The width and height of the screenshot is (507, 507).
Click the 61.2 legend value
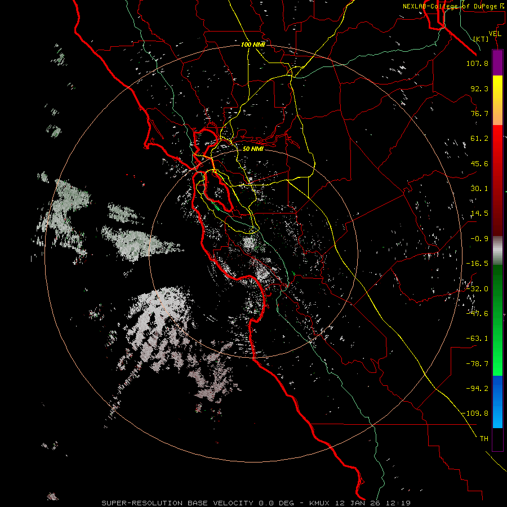[x=479, y=139]
